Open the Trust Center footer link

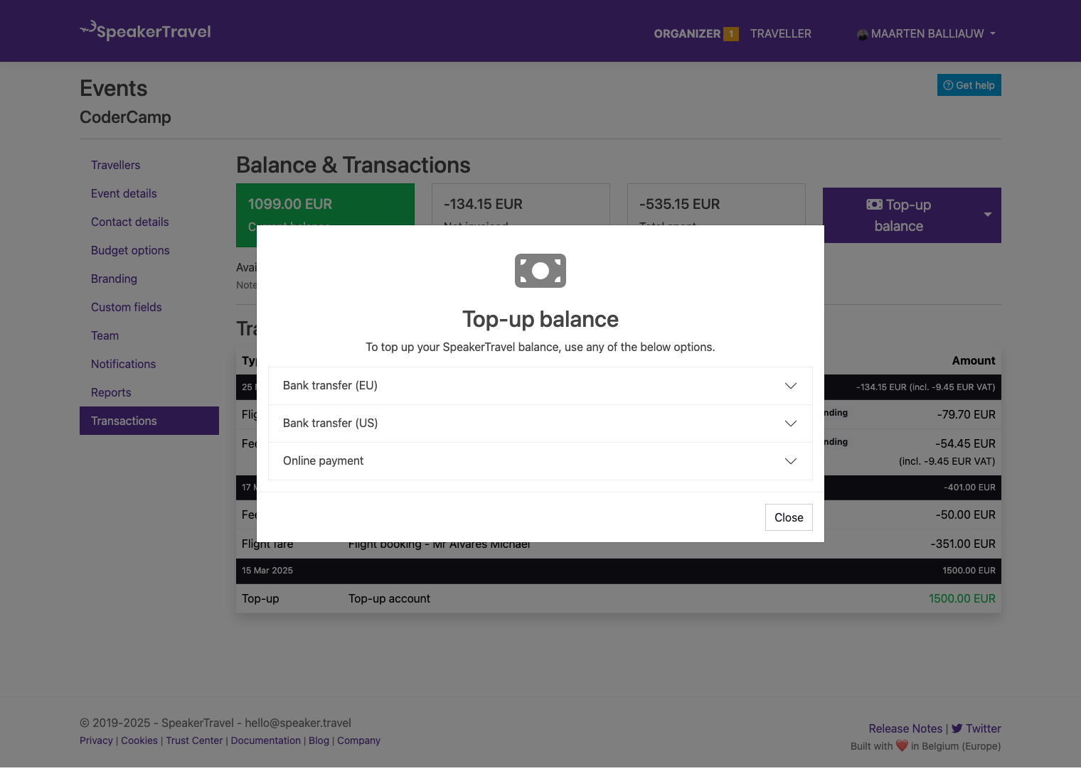194,740
